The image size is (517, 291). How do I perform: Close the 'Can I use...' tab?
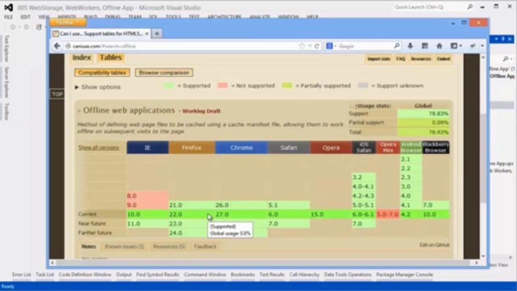click(147, 34)
